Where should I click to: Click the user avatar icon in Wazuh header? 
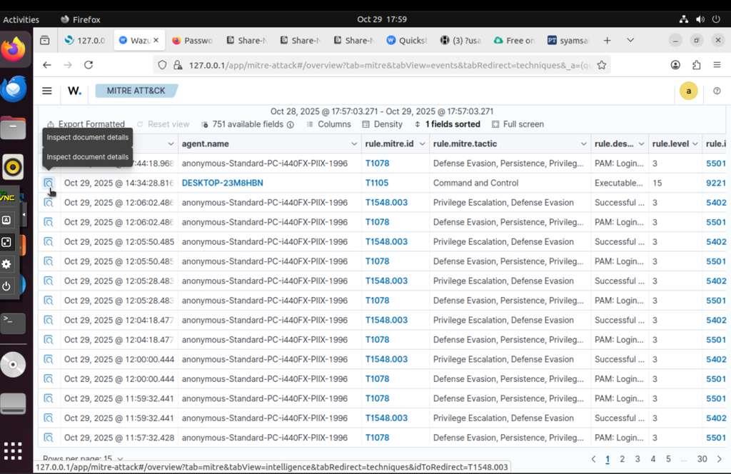tap(688, 91)
